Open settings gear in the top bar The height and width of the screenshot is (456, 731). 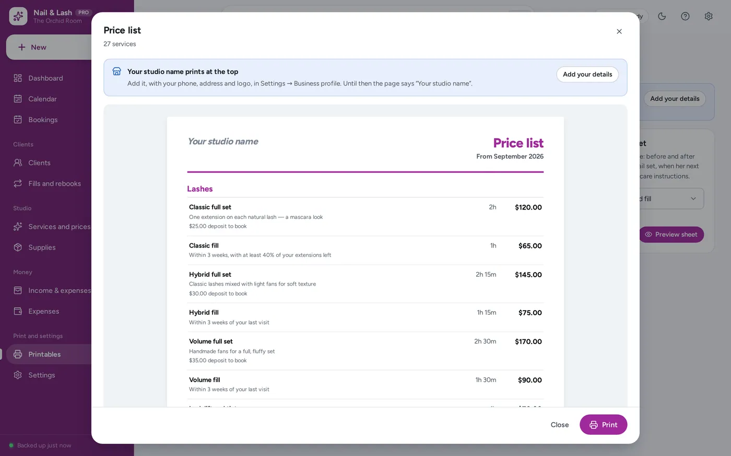click(x=709, y=16)
